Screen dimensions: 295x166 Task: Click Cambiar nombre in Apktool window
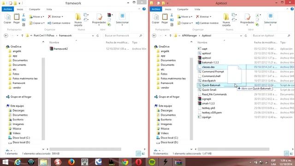pyautogui.click(x=207, y=23)
